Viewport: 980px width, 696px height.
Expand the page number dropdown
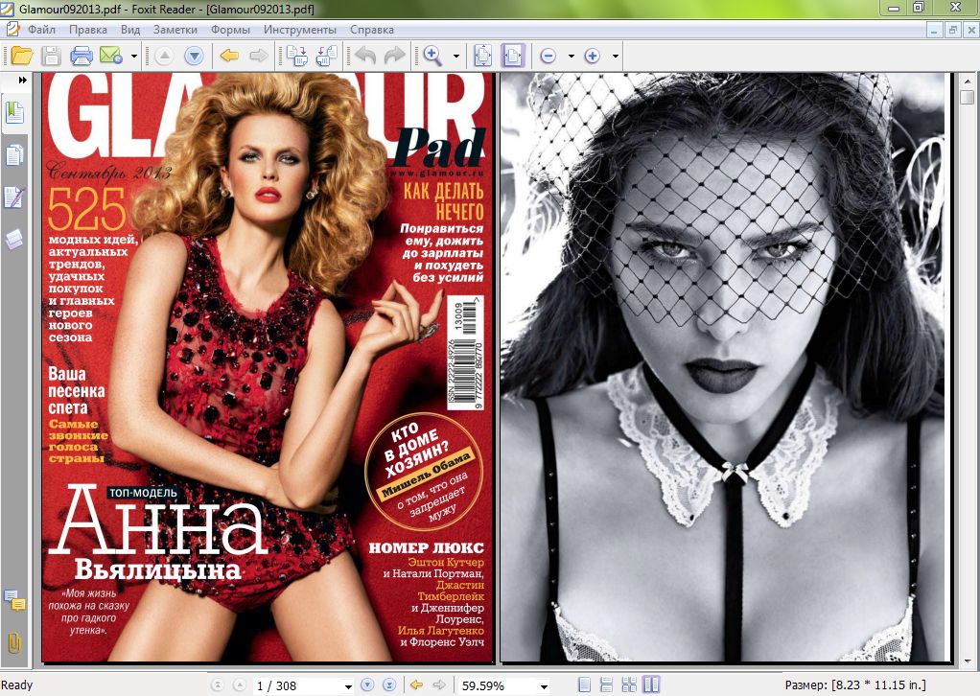pos(347,685)
